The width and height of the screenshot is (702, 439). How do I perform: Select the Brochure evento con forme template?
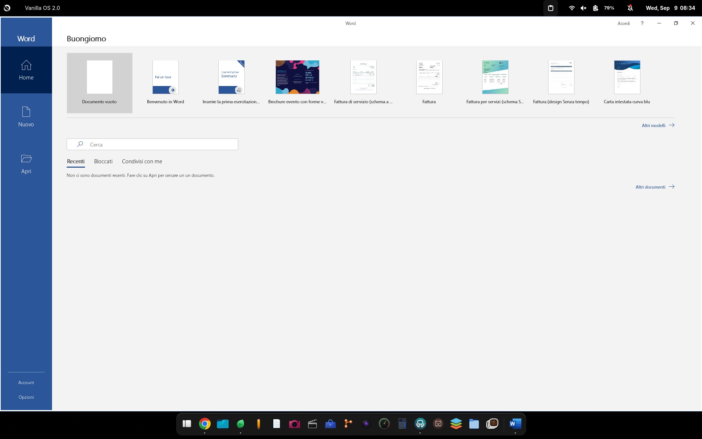pos(297,83)
